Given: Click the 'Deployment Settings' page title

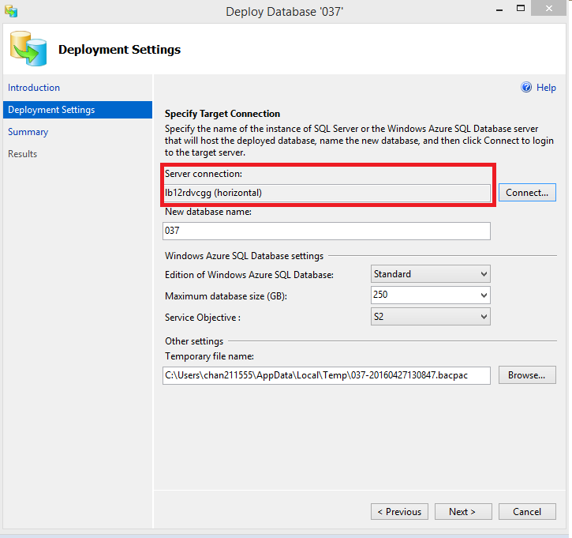Looking at the screenshot, I should pos(119,49).
